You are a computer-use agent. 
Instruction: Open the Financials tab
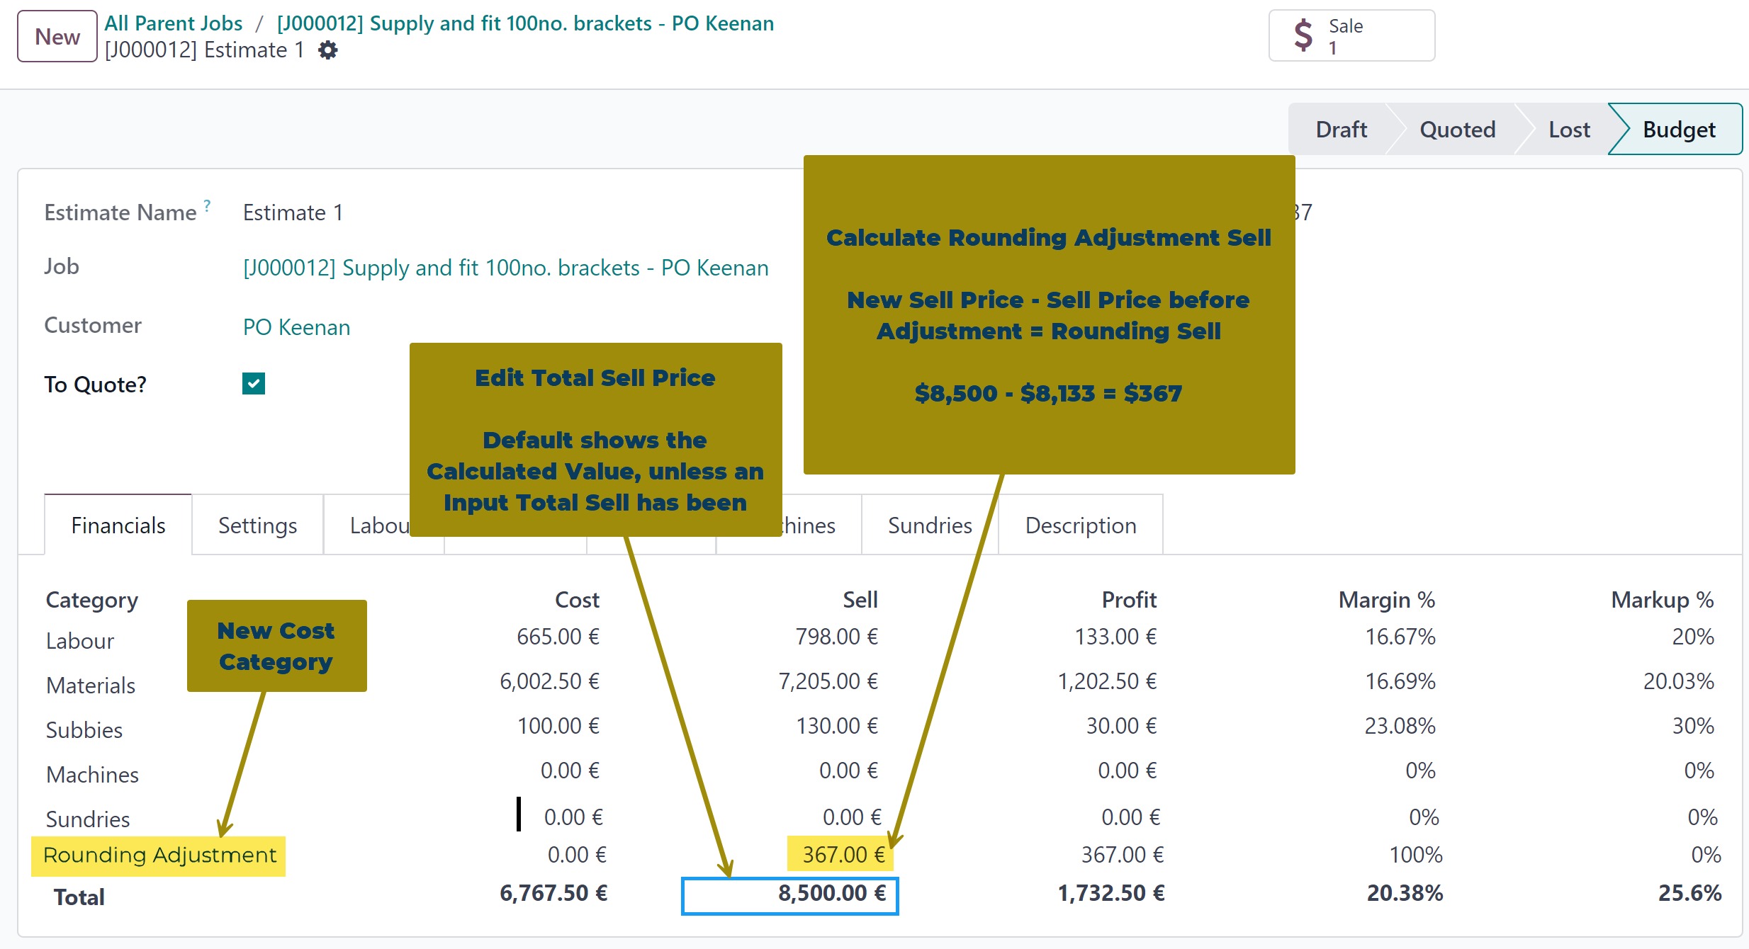[x=118, y=525]
